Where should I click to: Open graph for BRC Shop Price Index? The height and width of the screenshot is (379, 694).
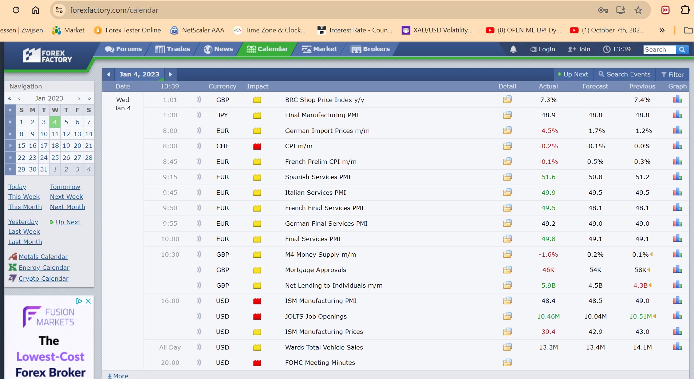coord(677,99)
